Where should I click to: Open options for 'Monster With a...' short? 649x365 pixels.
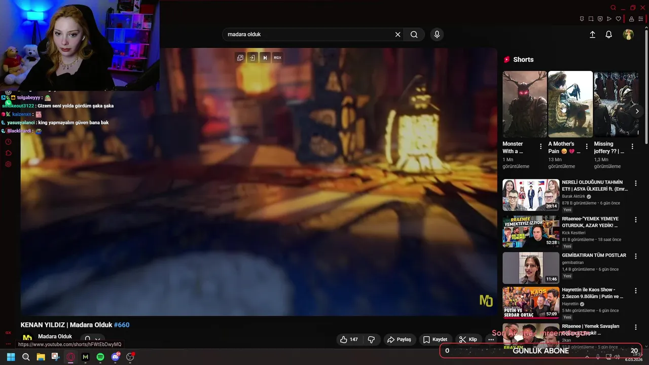[540, 147]
